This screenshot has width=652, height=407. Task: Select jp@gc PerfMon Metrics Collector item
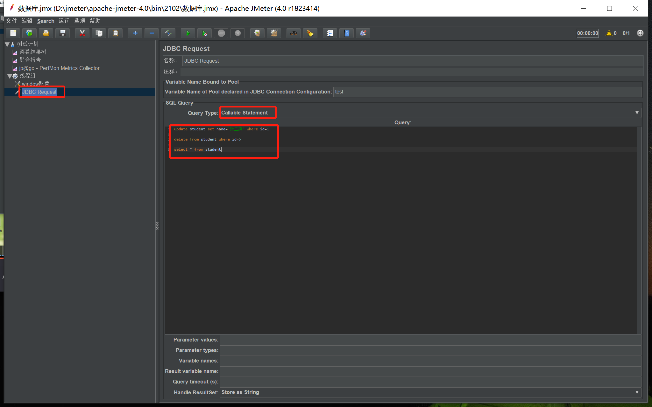pyautogui.click(x=59, y=68)
